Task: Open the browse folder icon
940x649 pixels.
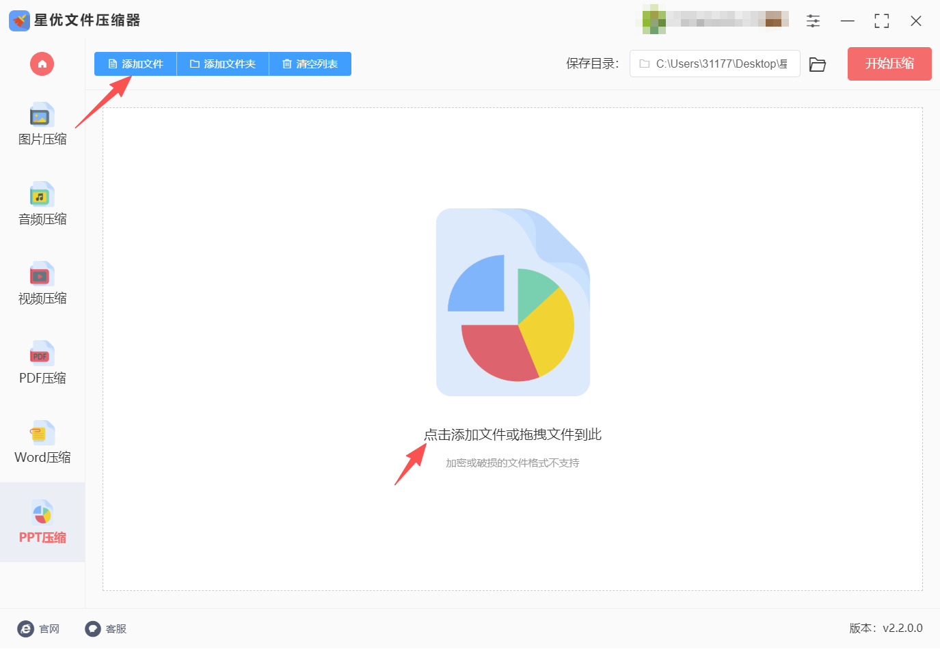Action: pos(818,64)
